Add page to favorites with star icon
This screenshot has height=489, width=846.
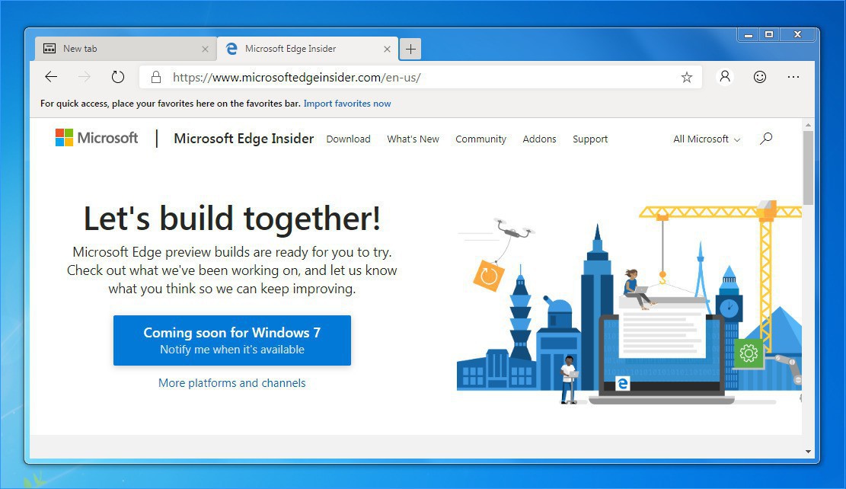pos(686,77)
